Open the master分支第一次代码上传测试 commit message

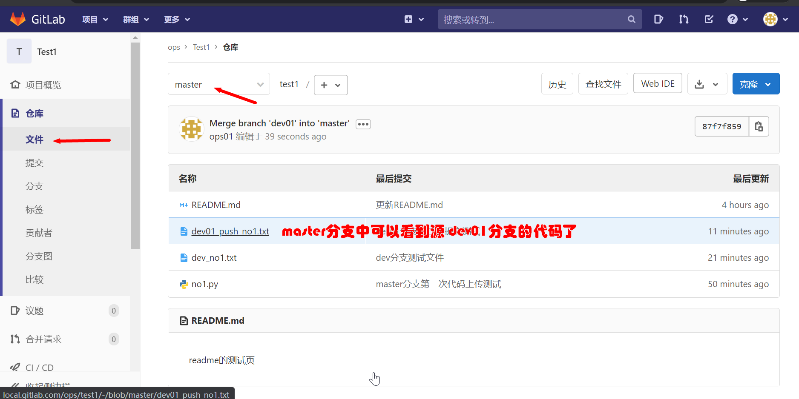pyautogui.click(x=438, y=284)
